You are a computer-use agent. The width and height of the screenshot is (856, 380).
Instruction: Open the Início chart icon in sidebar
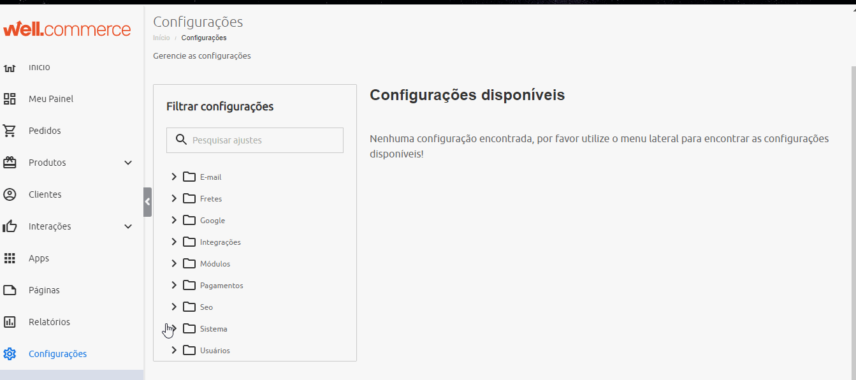[10, 68]
